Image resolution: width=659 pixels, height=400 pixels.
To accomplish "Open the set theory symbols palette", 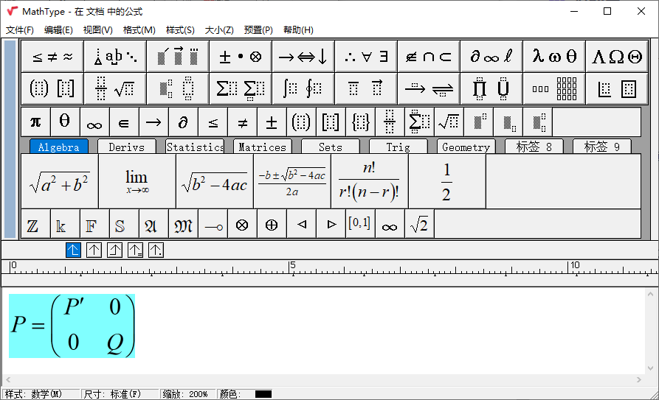I will pyautogui.click(x=429, y=56).
